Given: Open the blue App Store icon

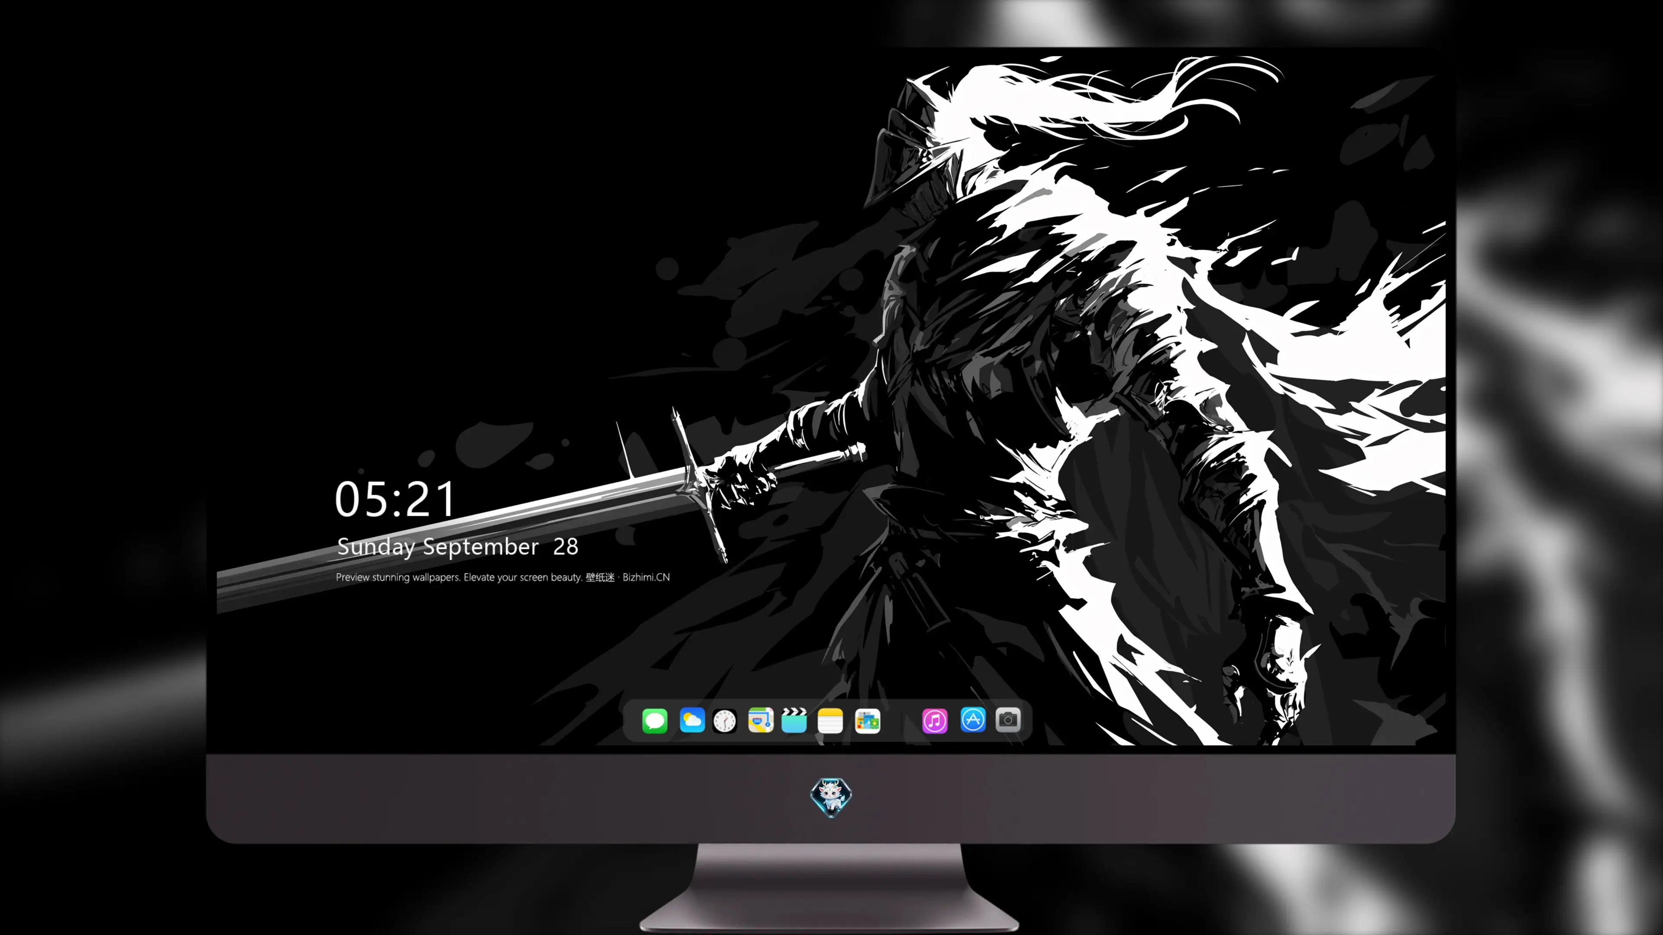Looking at the screenshot, I should click(x=973, y=719).
